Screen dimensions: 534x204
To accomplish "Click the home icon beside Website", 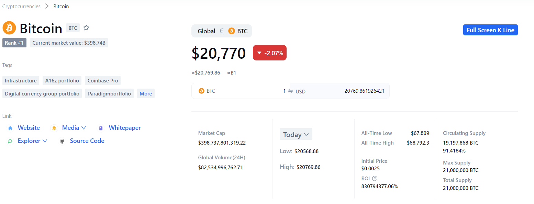I will point(10,128).
